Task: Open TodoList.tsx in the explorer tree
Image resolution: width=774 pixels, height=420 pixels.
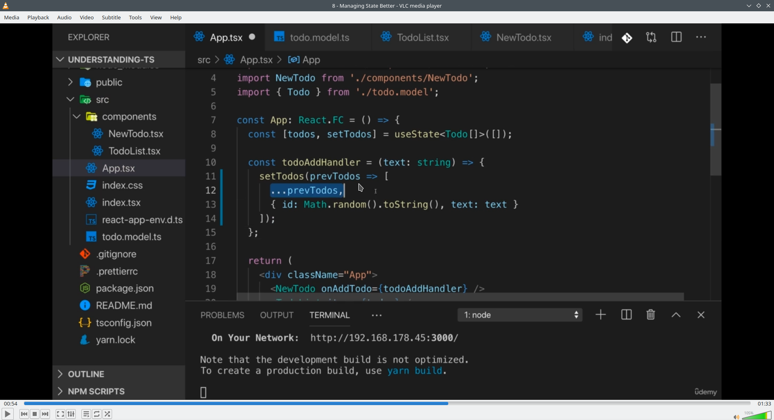Action: pos(119,151)
